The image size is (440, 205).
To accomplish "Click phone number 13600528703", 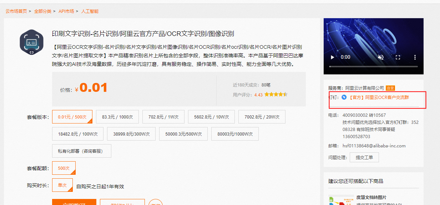I will tap(356, 136).
